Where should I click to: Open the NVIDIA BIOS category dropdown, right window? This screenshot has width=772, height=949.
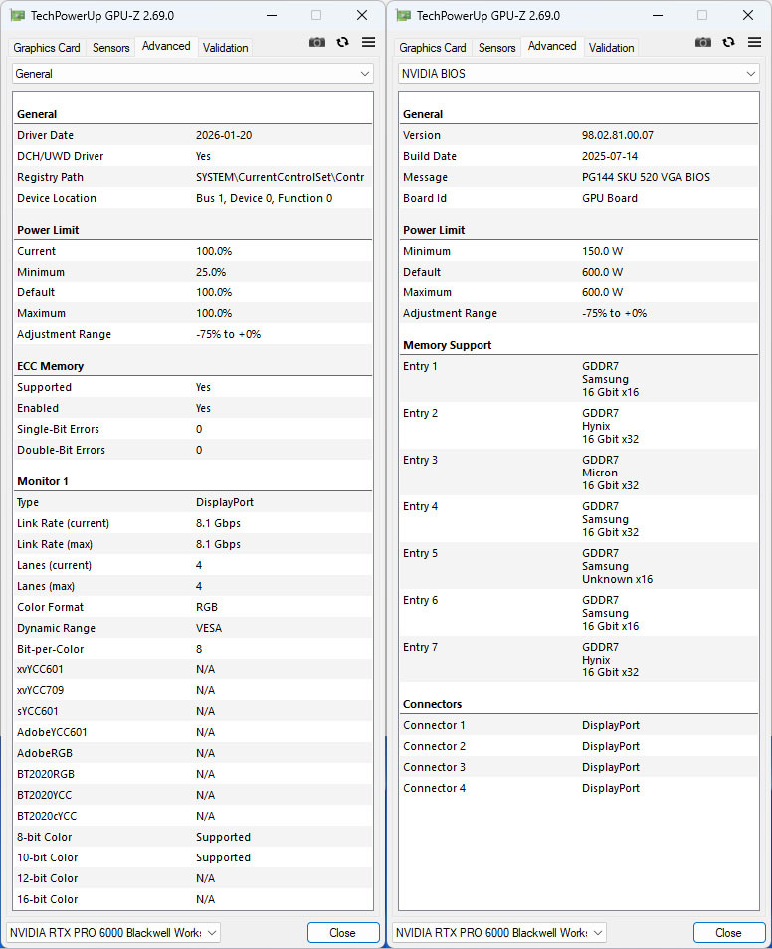pos(579,74)
